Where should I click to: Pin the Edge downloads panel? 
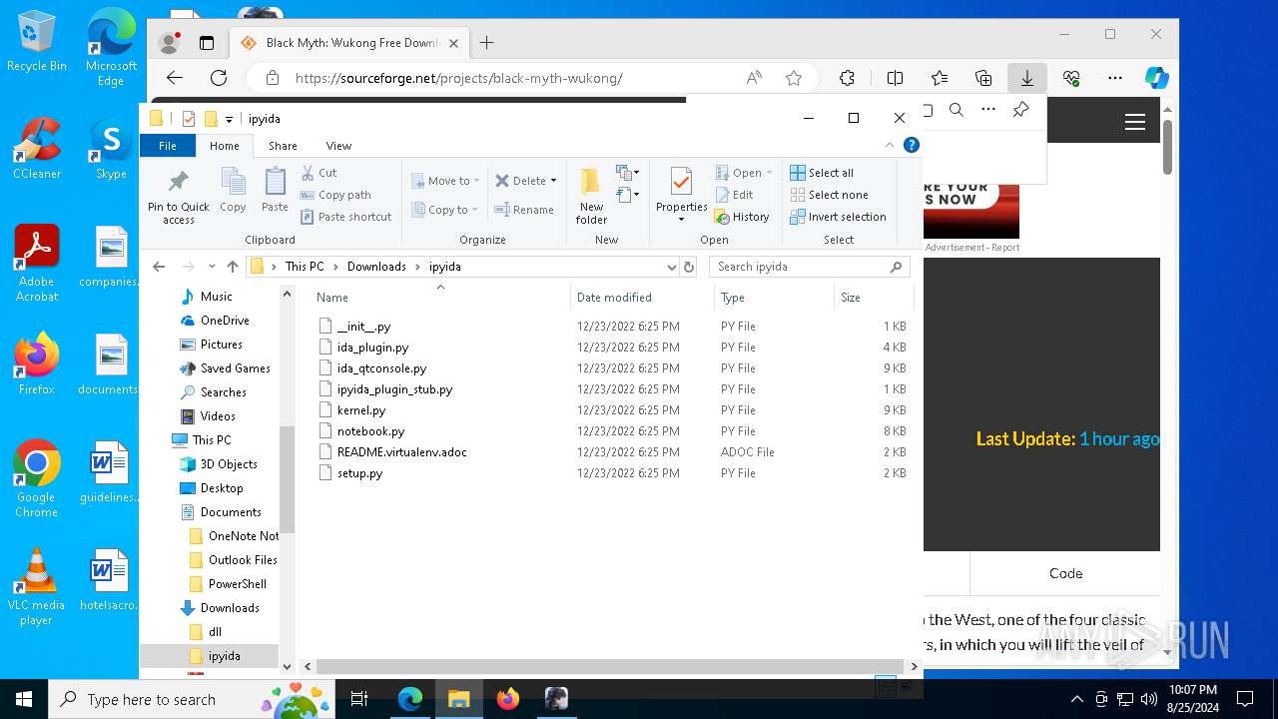pyautogui.click(x=1020, y=110)
